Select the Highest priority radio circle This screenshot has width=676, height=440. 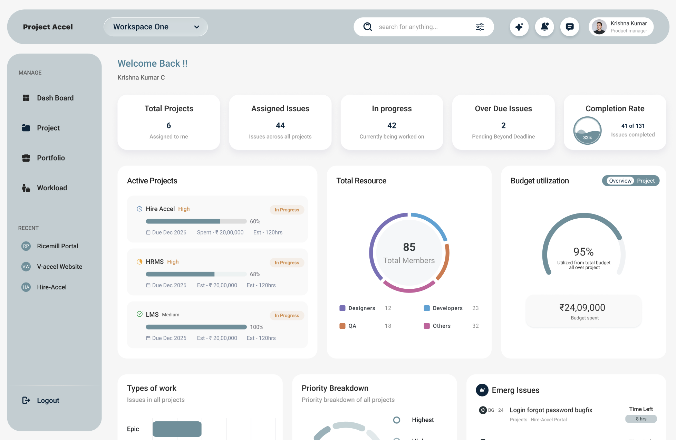[x=397, y=420]
